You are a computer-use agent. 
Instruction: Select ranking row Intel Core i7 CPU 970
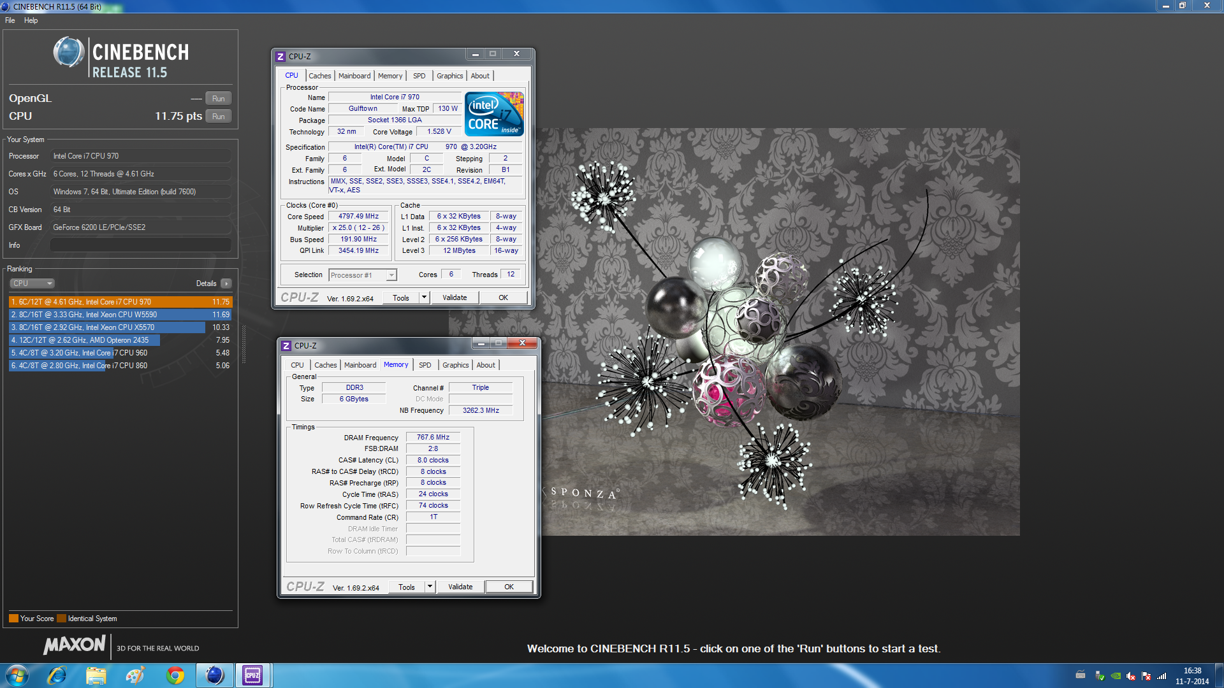pos(120,302)
